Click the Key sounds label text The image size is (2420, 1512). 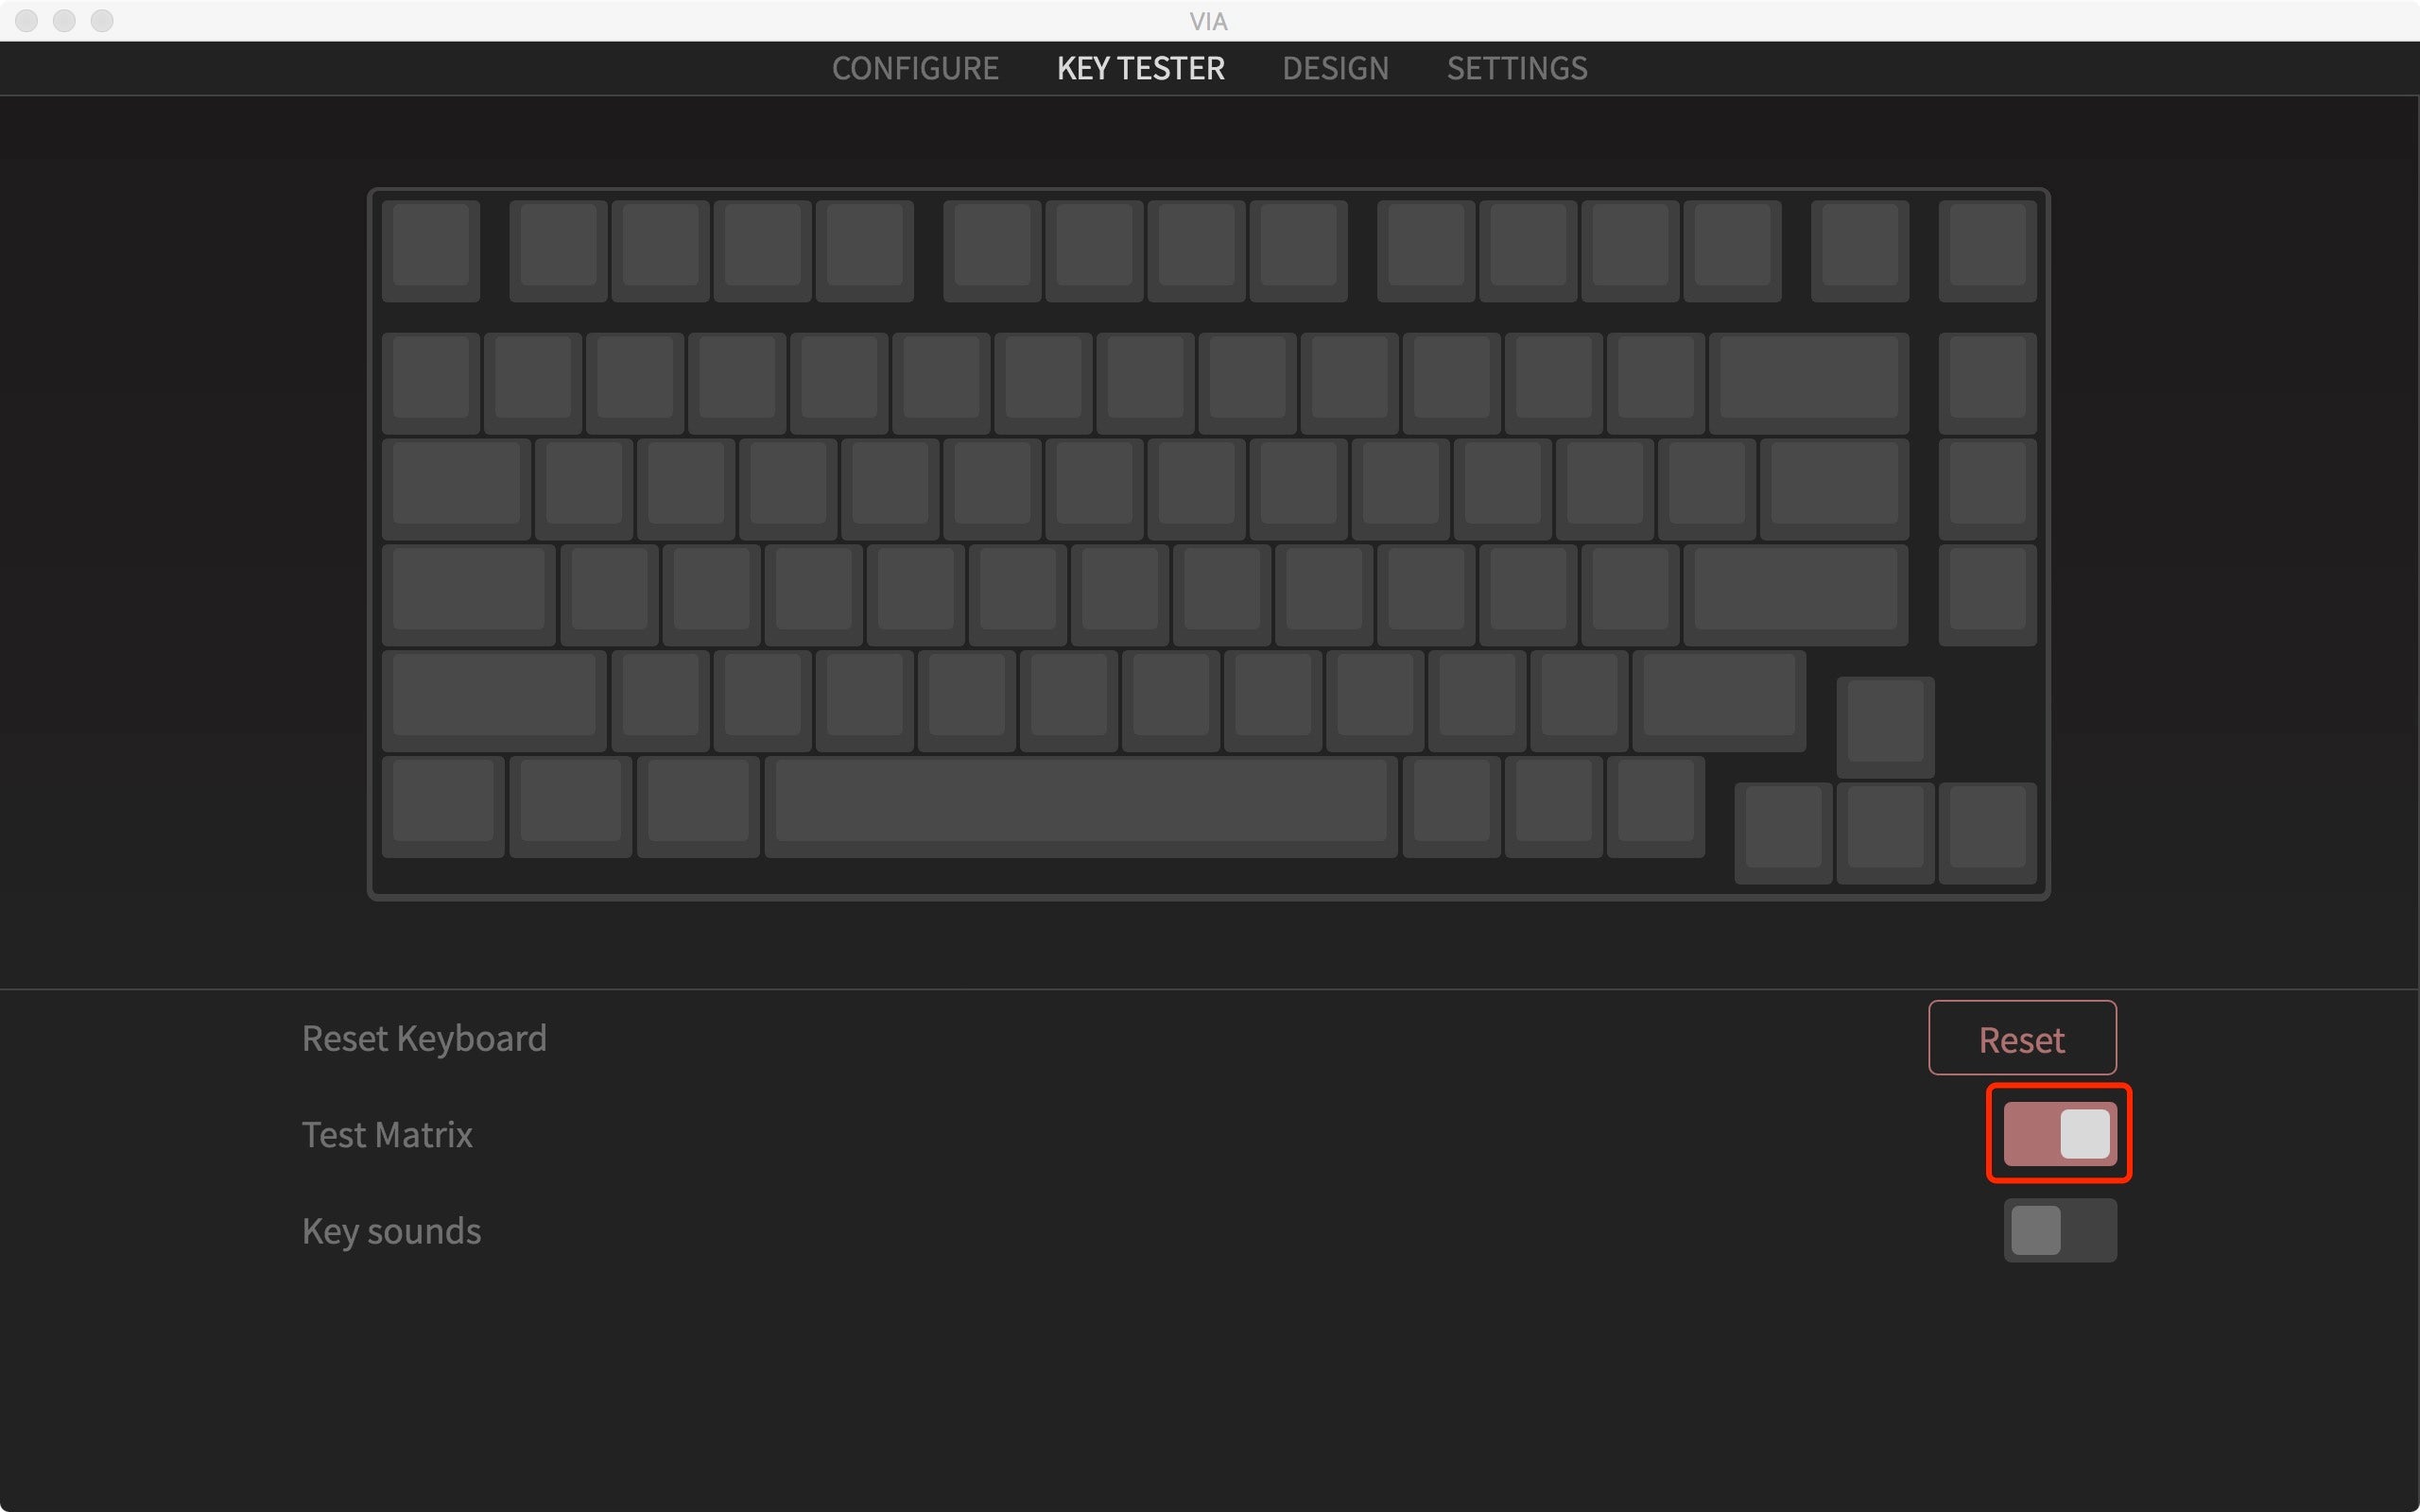(x=392, y=1229)
